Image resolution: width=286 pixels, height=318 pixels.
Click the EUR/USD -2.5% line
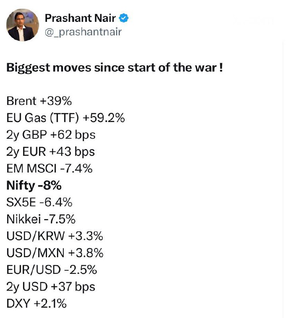click(x=52, y=270)
